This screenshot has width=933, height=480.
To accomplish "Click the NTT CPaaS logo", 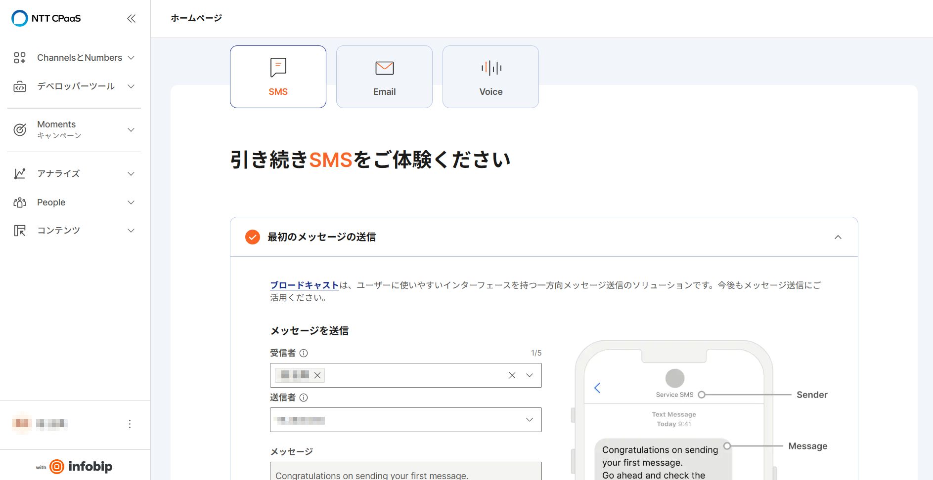I will tap(46, 18).
